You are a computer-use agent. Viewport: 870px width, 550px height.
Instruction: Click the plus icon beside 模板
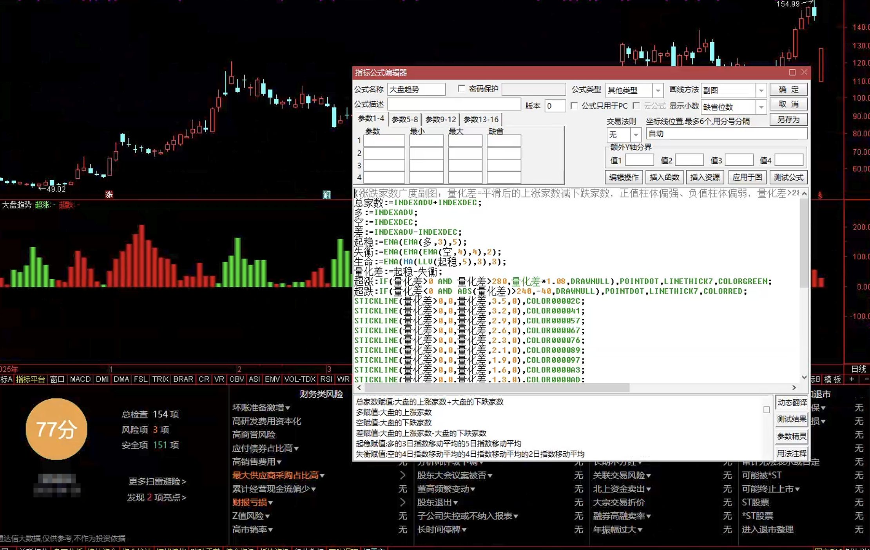(852, 379)
